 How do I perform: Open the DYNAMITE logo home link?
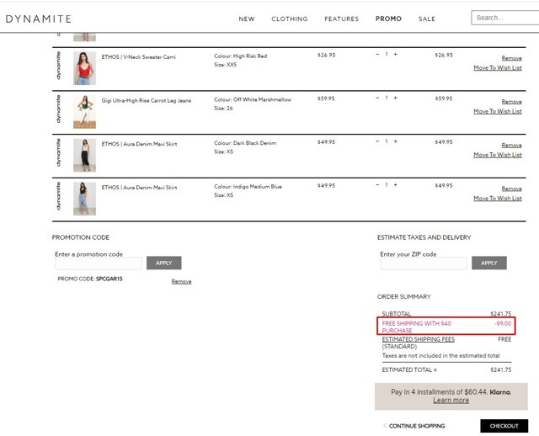coord(38,19)
